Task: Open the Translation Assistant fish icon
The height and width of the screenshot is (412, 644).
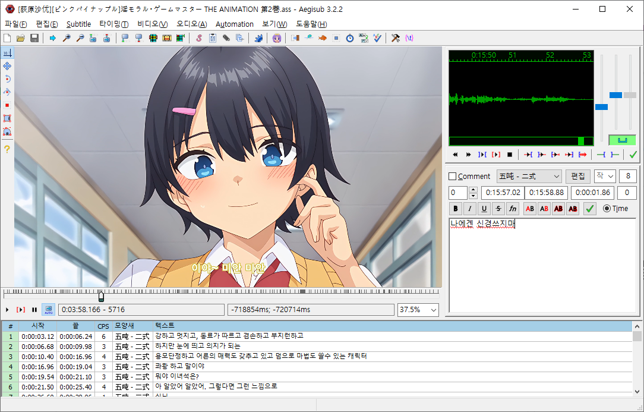Action: (x=323, y=38)
